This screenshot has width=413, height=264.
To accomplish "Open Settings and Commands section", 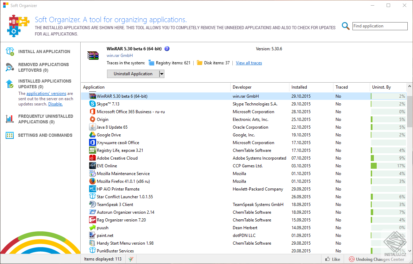I will pyautogui.click(x=45, y=135).
